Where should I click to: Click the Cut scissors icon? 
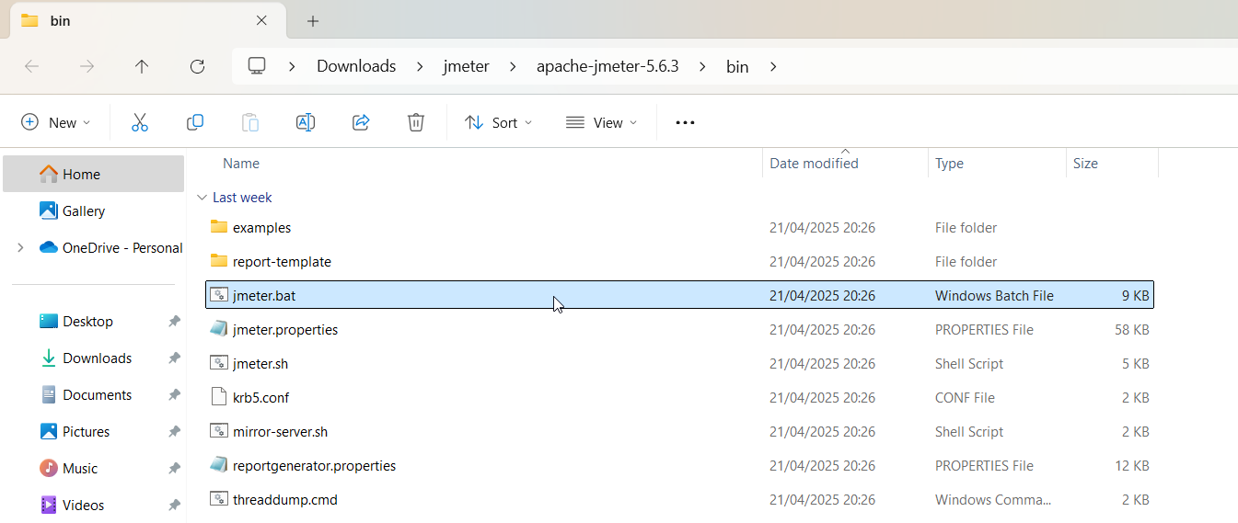point(140,122)
